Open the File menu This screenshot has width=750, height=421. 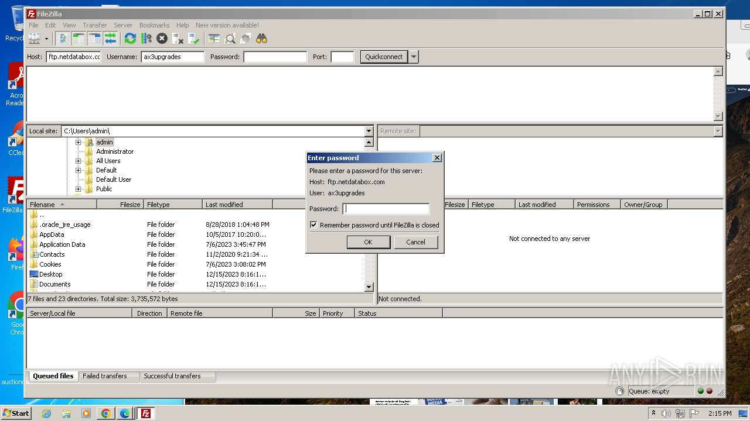33,25
